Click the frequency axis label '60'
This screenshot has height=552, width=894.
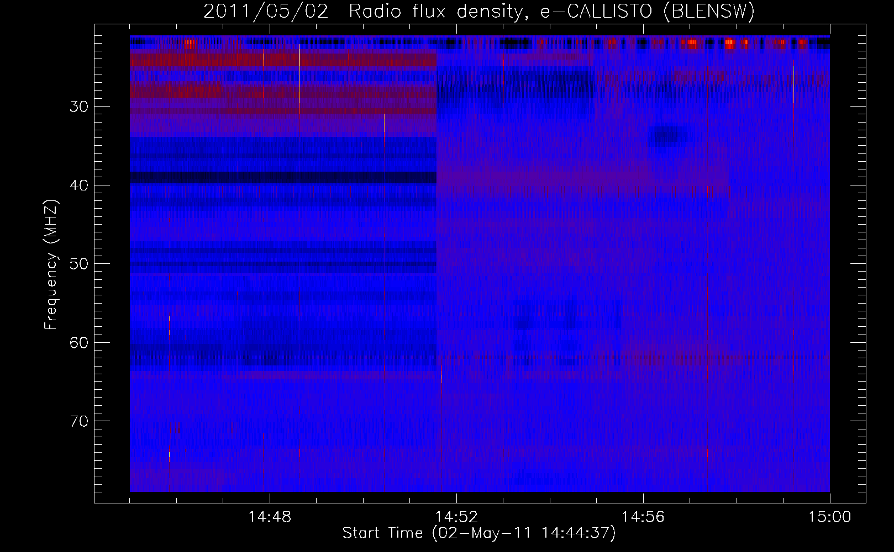pyautogui.click(x=79, y=343)
